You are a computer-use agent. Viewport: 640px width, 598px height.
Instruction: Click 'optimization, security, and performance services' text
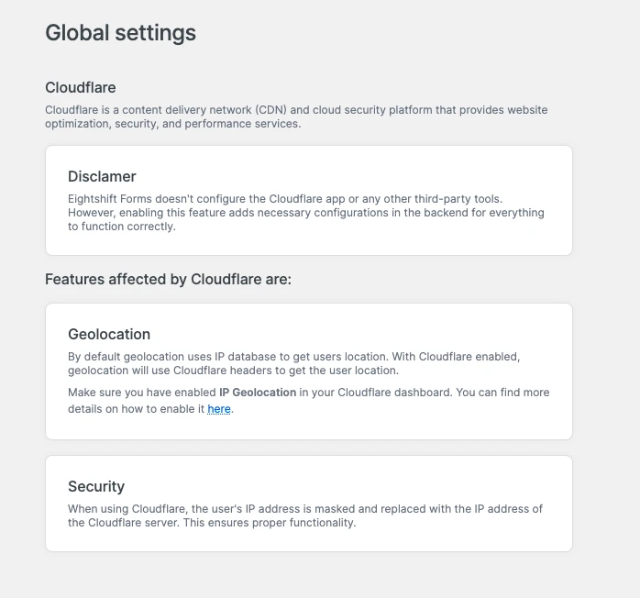click(x=172, y=123)
